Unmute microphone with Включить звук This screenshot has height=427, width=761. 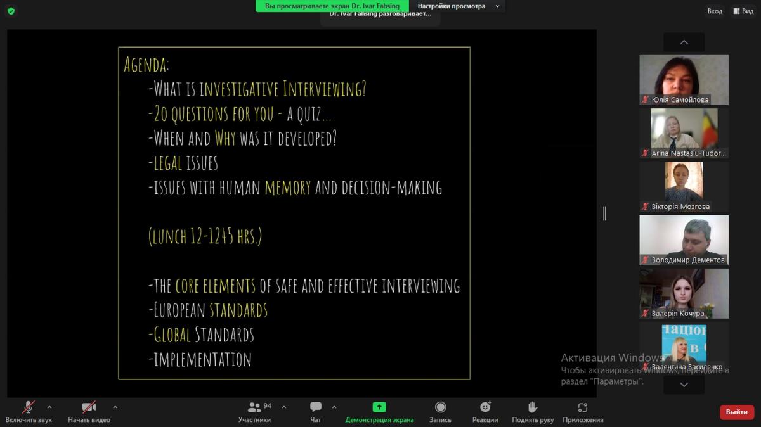pyautogui.click(x=29, y=407)
